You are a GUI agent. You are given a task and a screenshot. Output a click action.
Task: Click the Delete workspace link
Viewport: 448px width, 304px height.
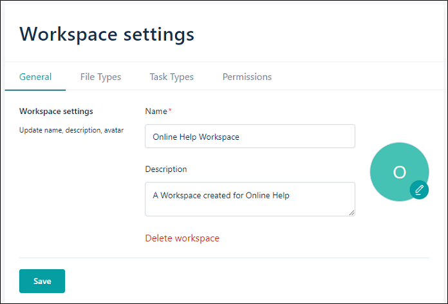coord(182,238)
